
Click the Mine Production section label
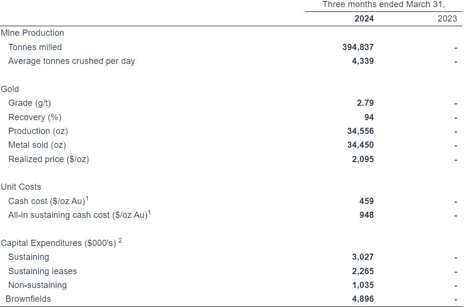(32, 33)
